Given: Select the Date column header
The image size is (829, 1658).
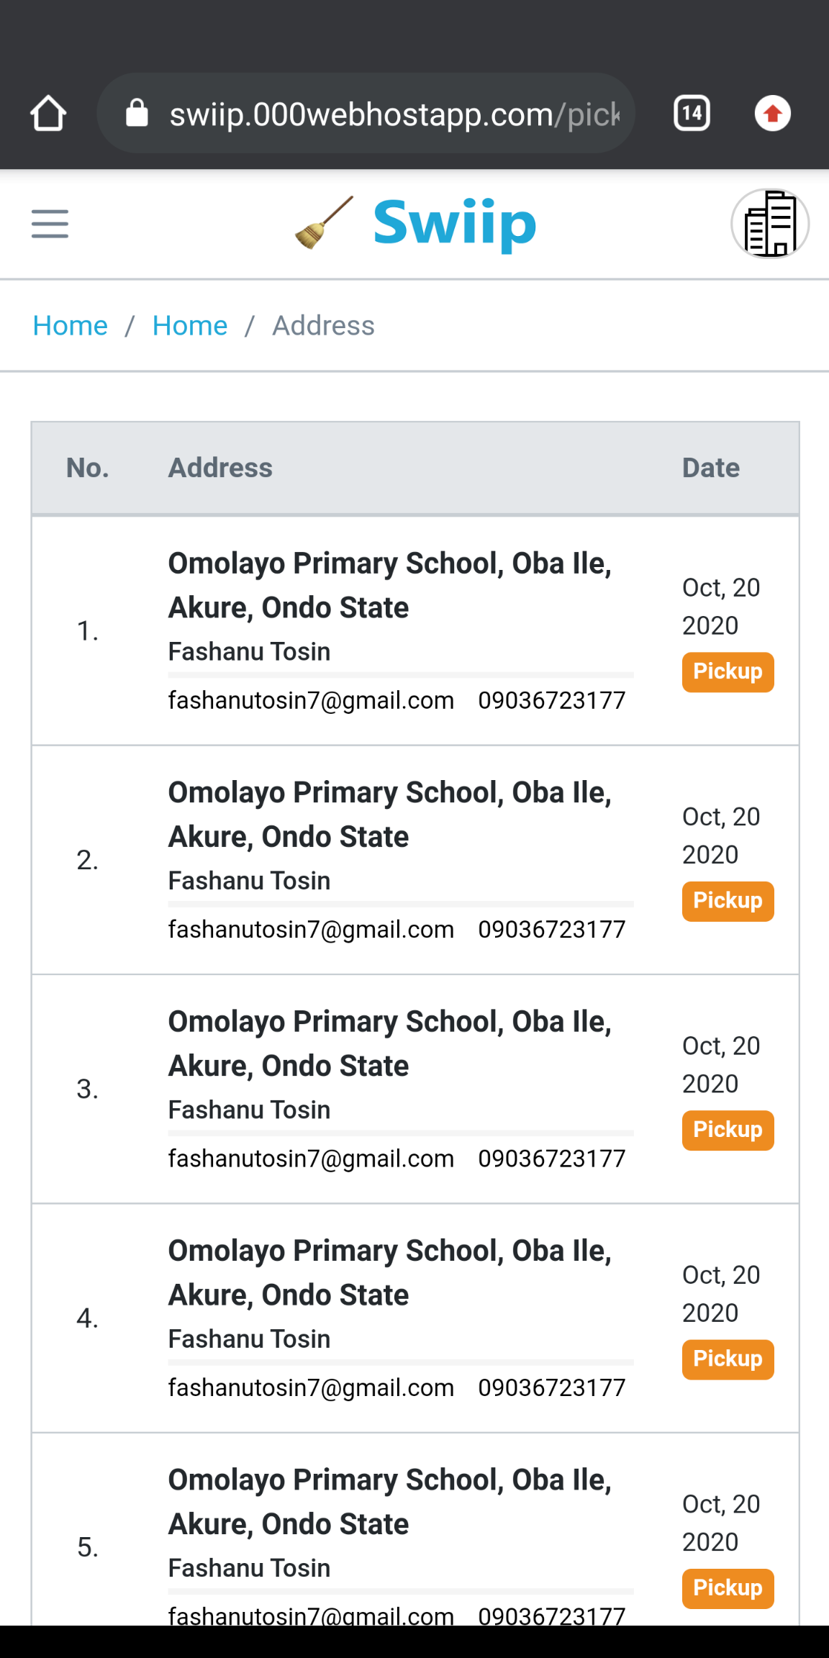Looking at the screenshot, I should click(x=710, y=468).
